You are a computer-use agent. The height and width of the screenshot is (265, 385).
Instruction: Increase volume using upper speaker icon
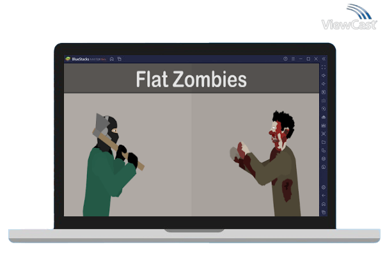(x=324, y=76)
